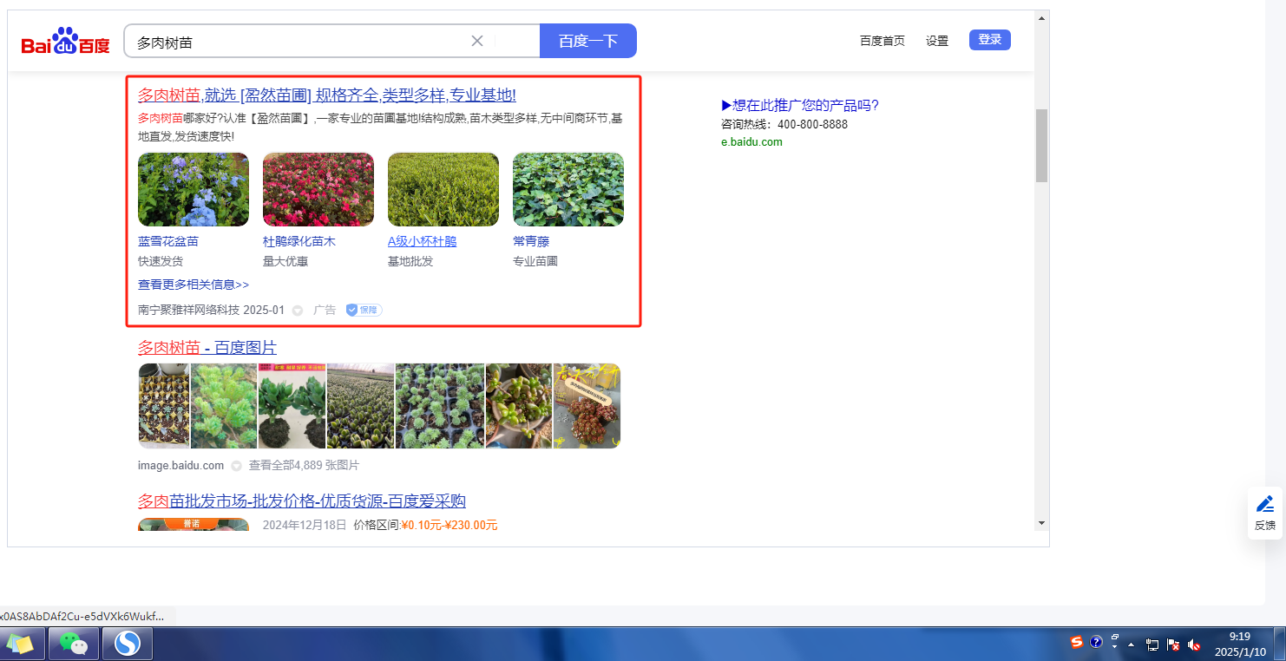Click the advertiser name 南宁聚雅祥网络科技
The height and width of the screenshot is (661, 1286).
188,310
